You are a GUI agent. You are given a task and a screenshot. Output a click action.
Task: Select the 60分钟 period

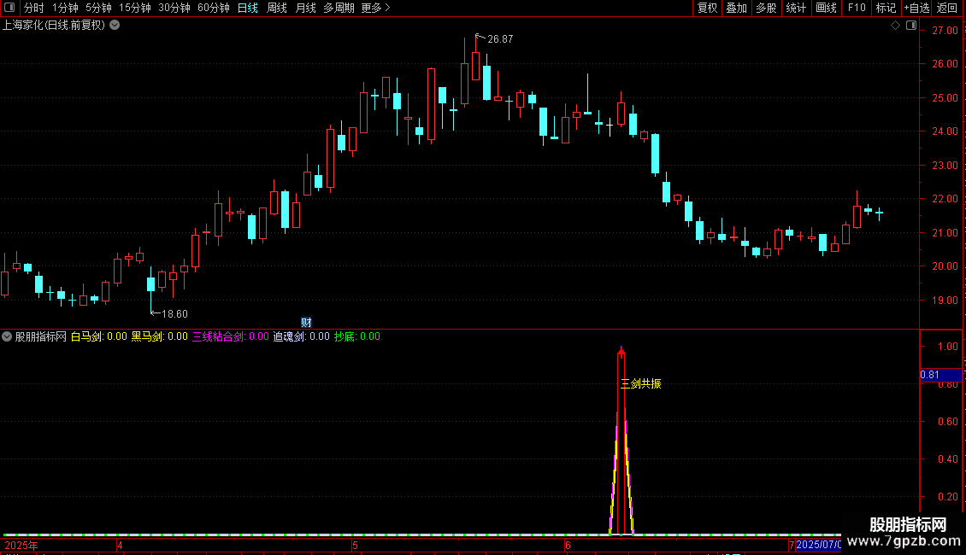(x=213, y=8)
